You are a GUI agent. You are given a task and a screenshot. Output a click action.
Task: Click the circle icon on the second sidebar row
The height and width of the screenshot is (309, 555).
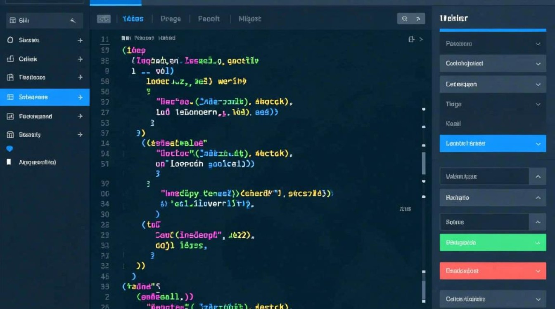coord(11,40)
